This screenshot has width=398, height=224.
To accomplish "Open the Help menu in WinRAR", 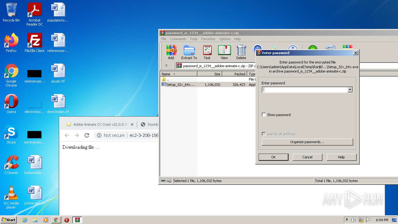I will coord(238,39).
